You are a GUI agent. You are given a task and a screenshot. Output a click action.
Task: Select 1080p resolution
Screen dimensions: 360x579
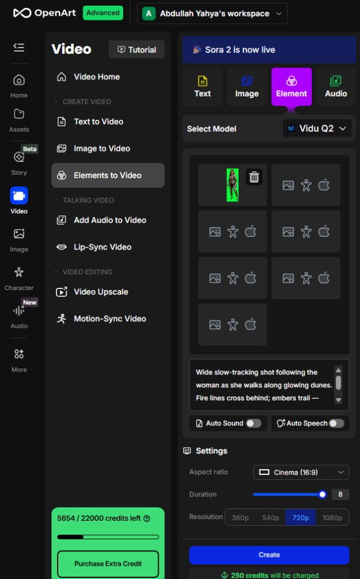pos(332,518)
